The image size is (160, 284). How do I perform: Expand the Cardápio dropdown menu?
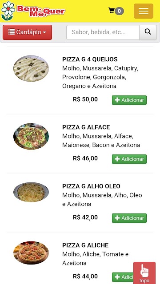[28, 32]
